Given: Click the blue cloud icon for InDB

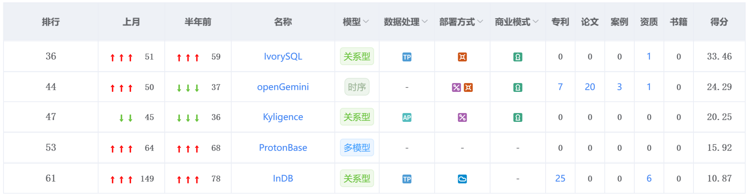Looking at the screenshot, I should tap(462, 179).
